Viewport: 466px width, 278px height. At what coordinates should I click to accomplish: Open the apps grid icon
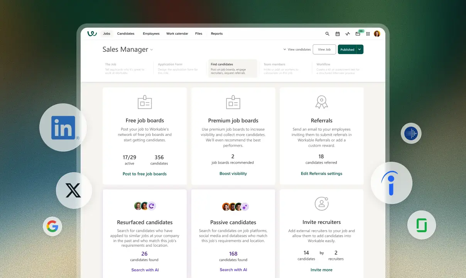pyautogui.click(x=368, y=34)
